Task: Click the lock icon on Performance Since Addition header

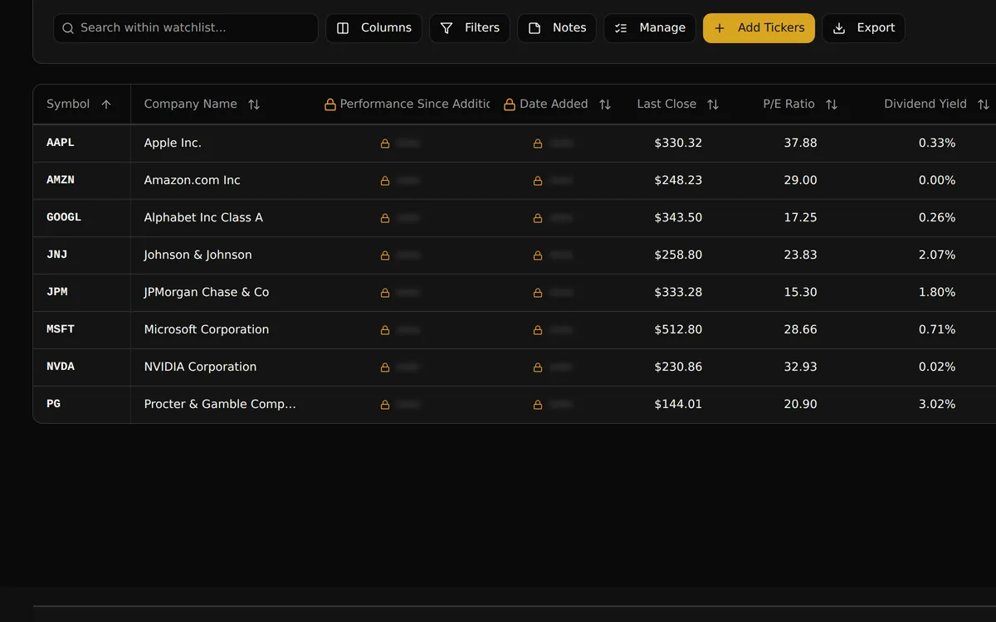Action: tap(330, 104)
